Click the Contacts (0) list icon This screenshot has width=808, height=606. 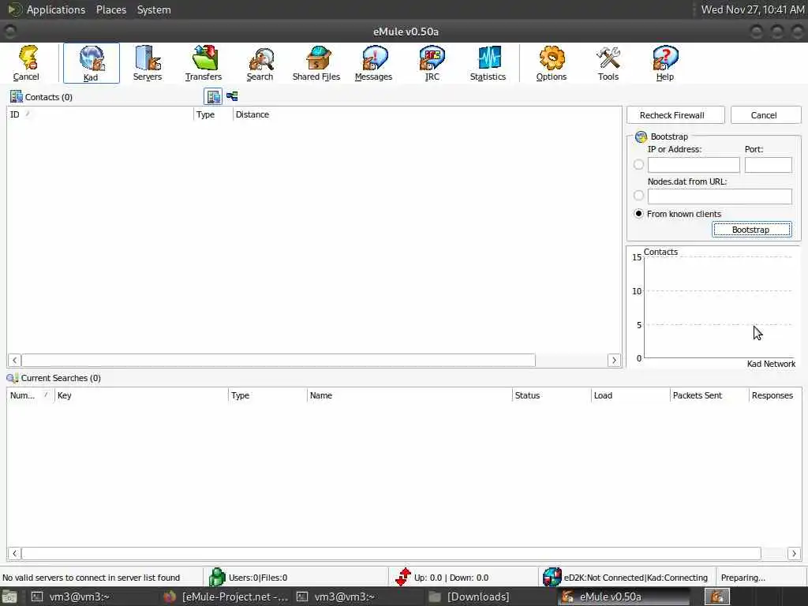pyautogui.click(x=17, y=97)
